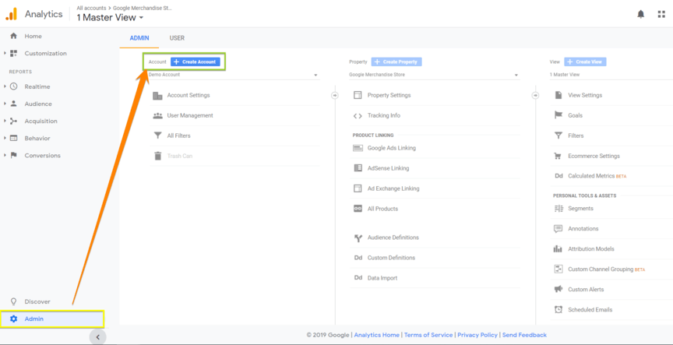
Task: Open the 1 Master View column dropdown
Action: 611,75
